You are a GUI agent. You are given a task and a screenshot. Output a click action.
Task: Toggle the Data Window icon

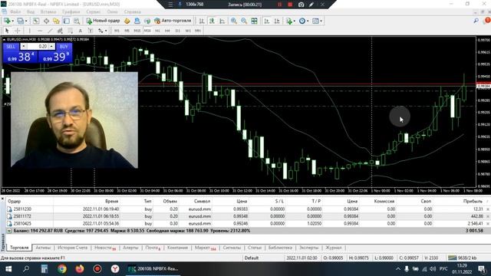click(46, 21)
